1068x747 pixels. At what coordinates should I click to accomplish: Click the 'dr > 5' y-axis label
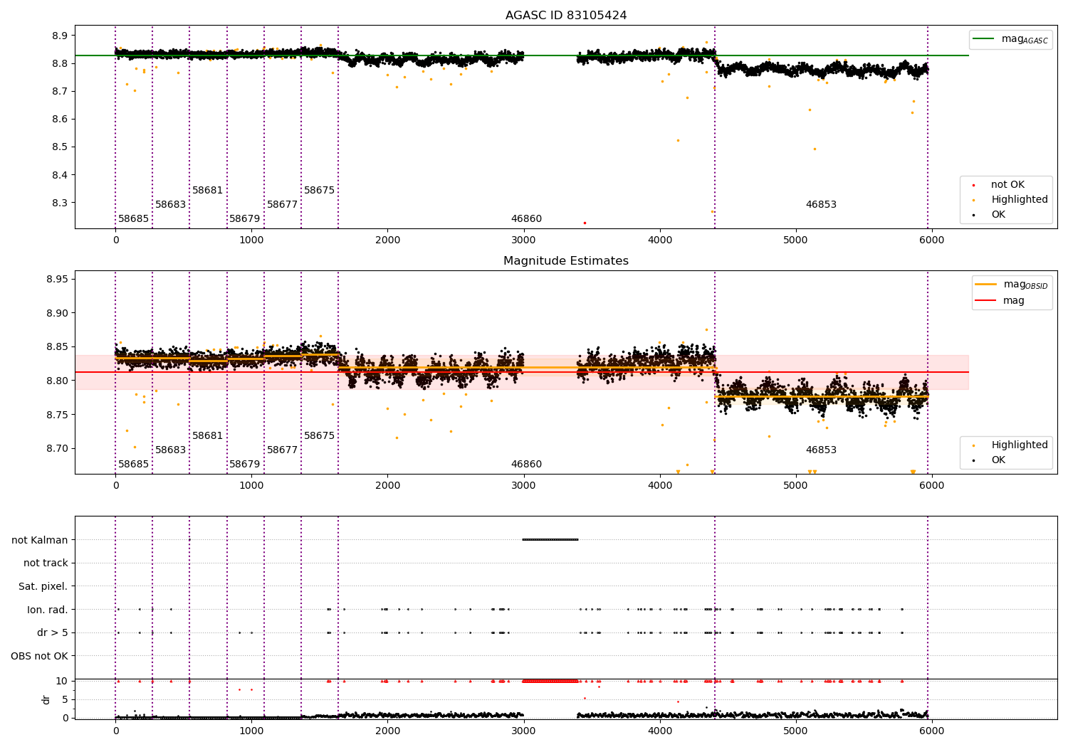[x=53, y=633]
